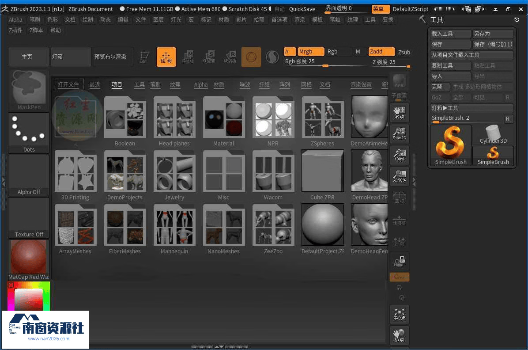Open the Dots stroke type selector
Viewport: 528px width, 350px height.
29,133
